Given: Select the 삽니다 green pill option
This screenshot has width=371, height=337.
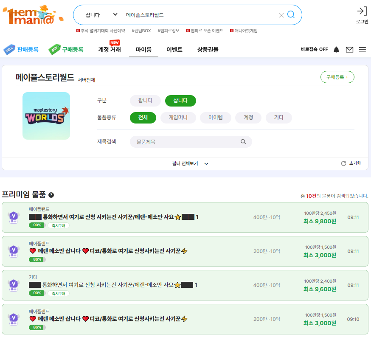Looking at the screenshot, I should click(180, 101).
